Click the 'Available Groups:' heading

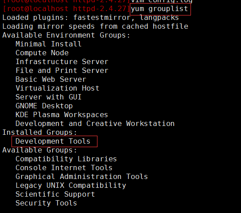[x=39, y=150]
